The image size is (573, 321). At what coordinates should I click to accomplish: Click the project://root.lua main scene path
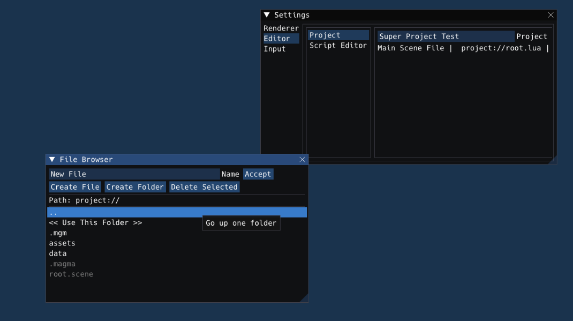501,48
